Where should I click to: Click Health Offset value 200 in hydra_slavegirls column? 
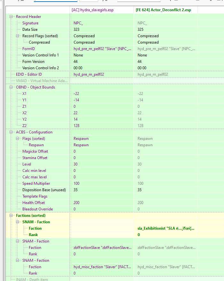[x=76, y=203]
